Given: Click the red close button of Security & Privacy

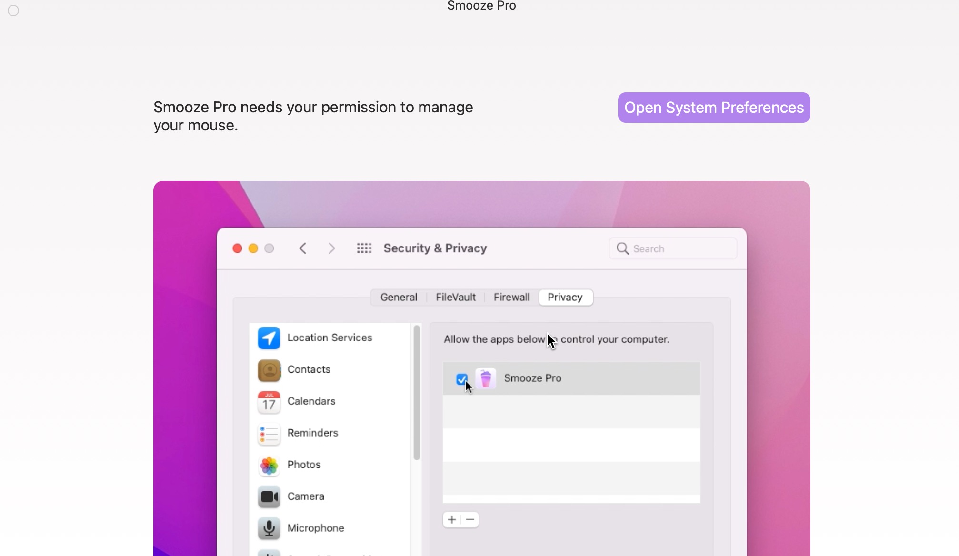Looking at the screenshot, I should pyautogui.click(x=237, y=248).
